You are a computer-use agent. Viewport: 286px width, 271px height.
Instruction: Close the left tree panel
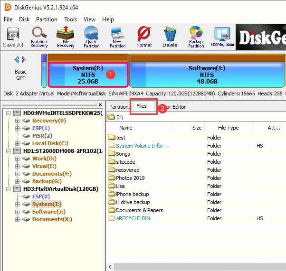[x=100, y=104]
